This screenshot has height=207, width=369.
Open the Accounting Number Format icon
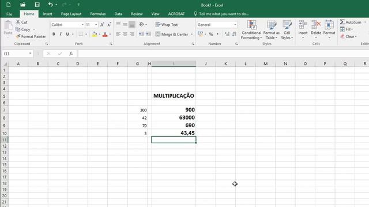200,34
